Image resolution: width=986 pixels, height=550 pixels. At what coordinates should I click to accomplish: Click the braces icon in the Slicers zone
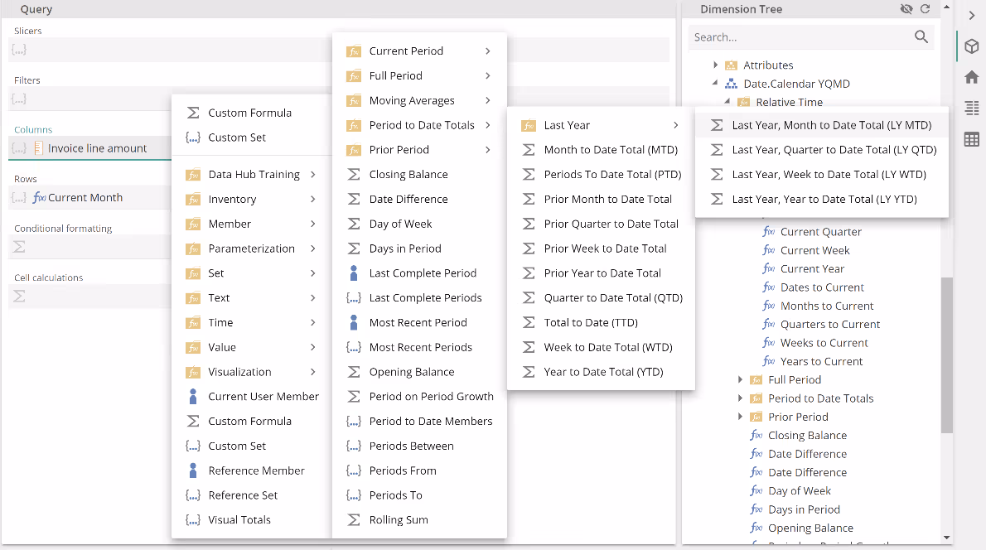[19, 50]
